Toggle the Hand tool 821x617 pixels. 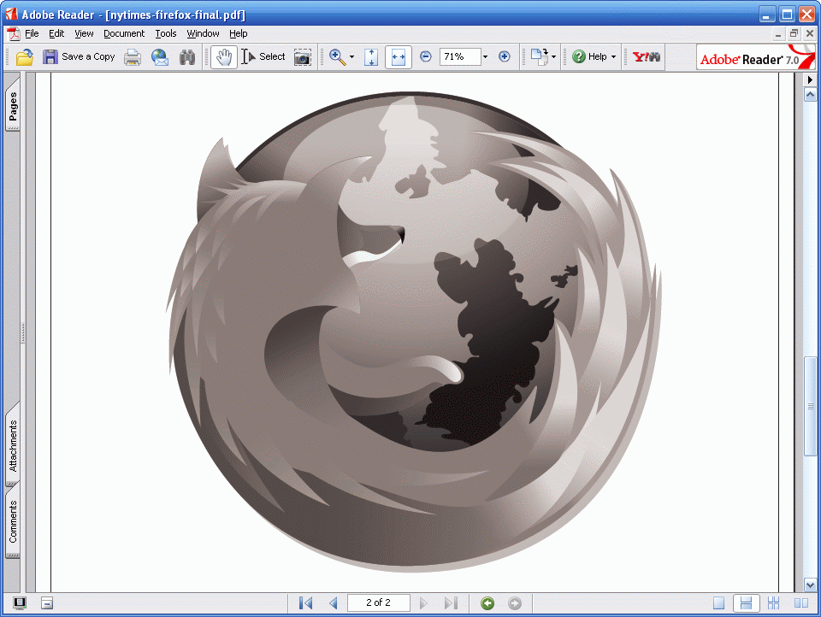[x=224, y=57]
